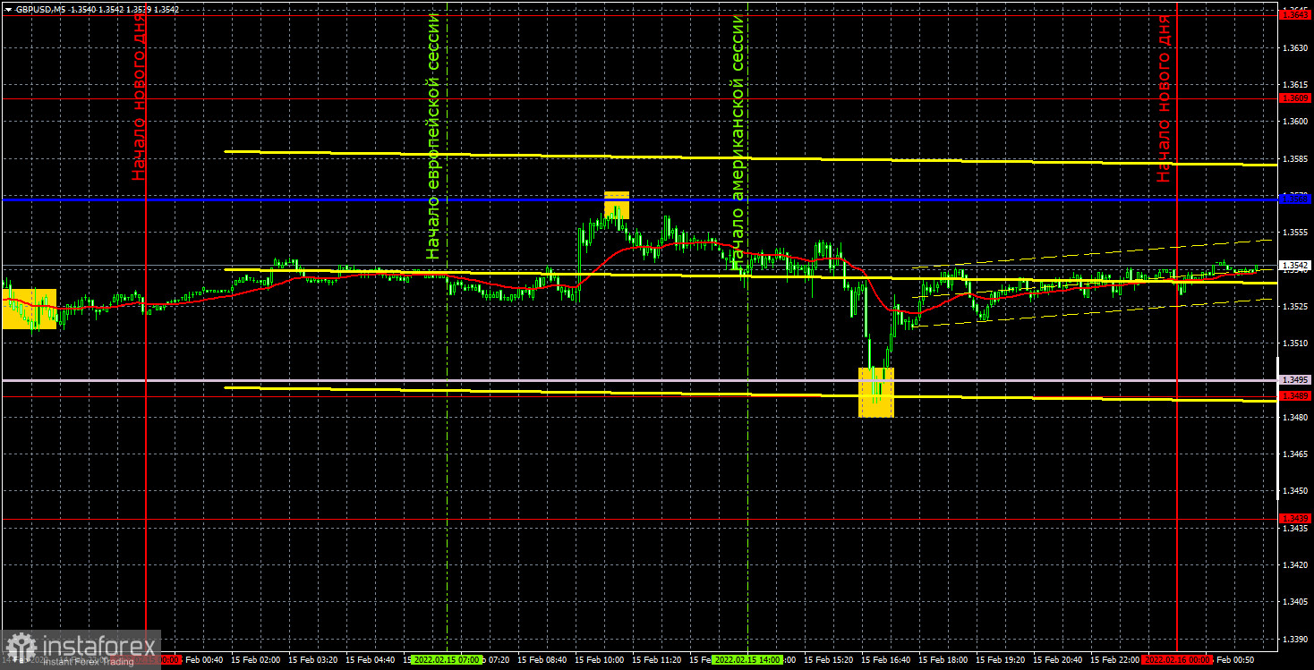Click the current price label 1.3542

point(1296,266)
